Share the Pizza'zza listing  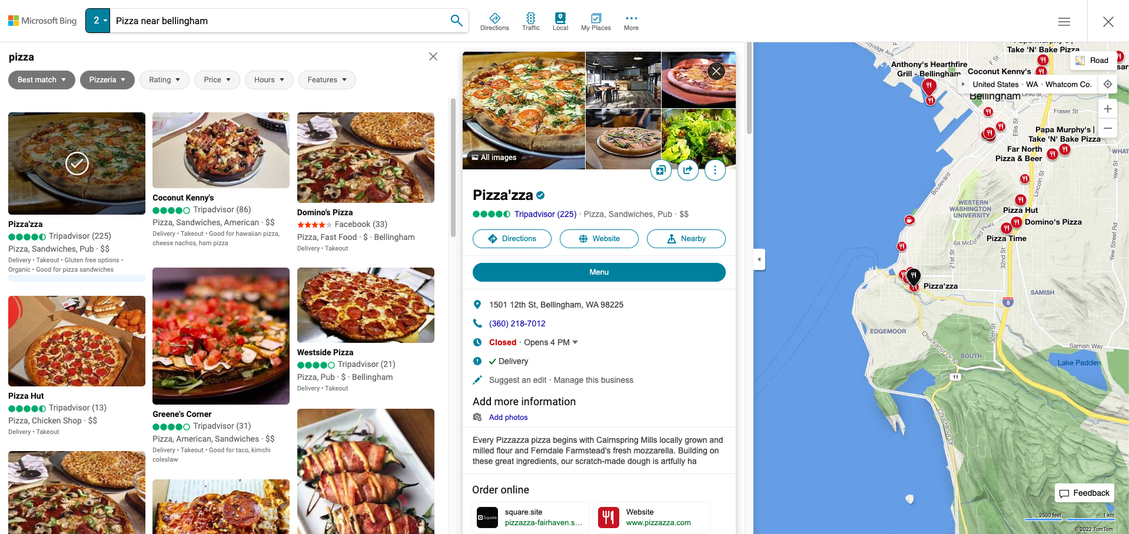tap(688, 170)
